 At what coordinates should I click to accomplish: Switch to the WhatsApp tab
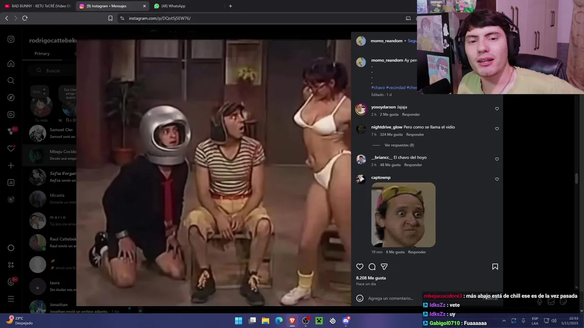[187, 6]
